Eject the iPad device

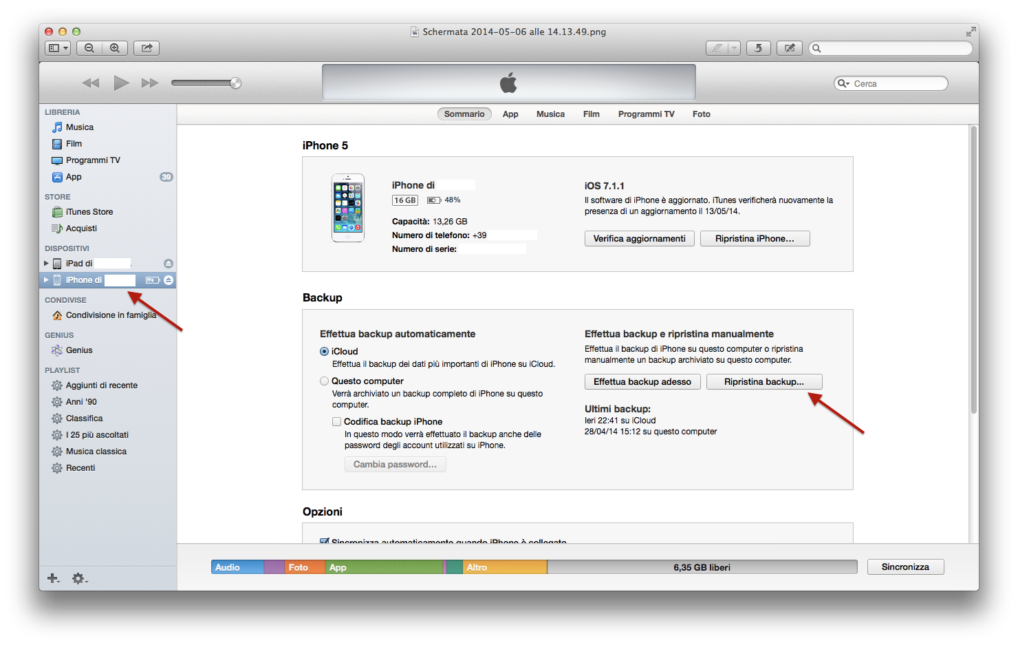[169, 264]
